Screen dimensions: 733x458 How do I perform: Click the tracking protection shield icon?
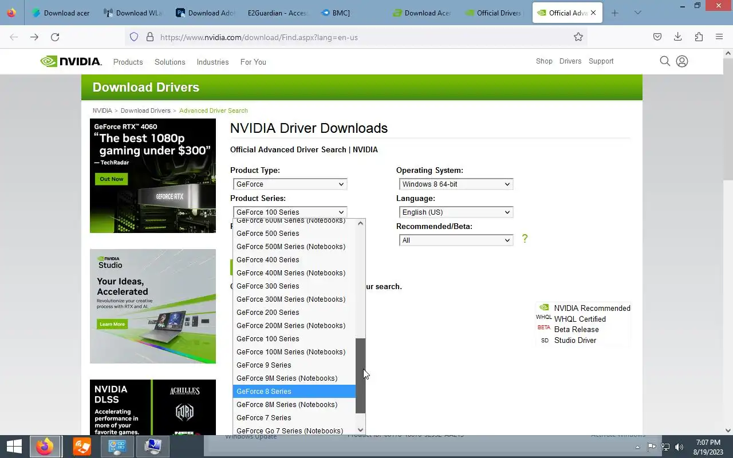tap(134, 37)
